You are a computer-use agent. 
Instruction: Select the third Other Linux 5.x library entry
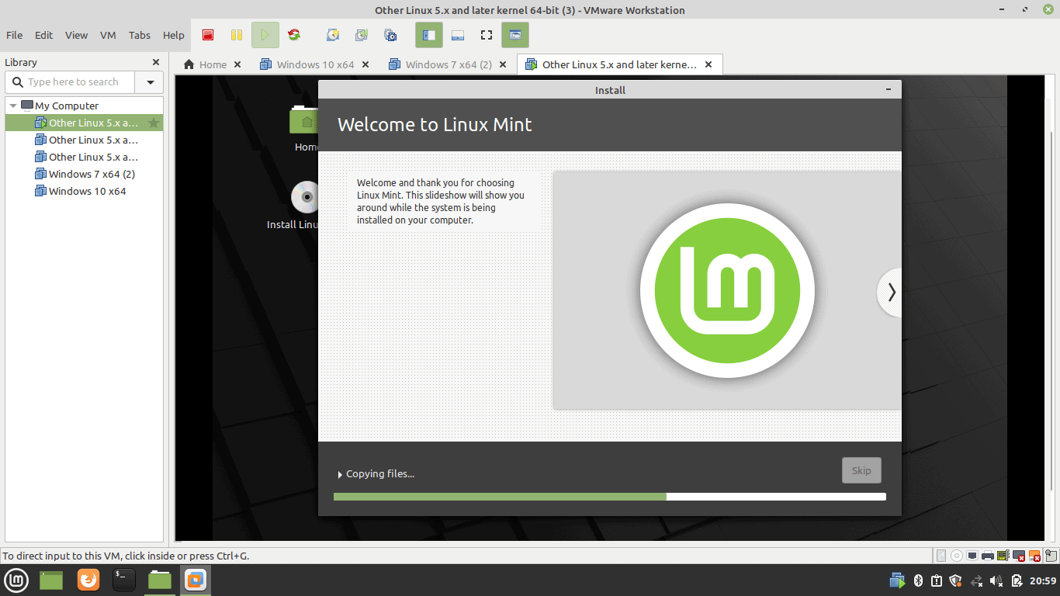85,157
